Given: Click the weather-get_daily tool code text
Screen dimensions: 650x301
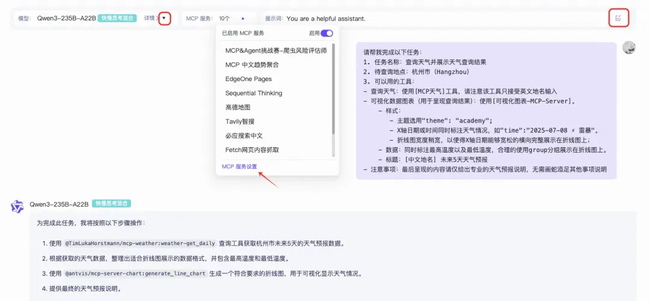Looking at the screenshot, I should pyautogui.click(x=140, y=243).
